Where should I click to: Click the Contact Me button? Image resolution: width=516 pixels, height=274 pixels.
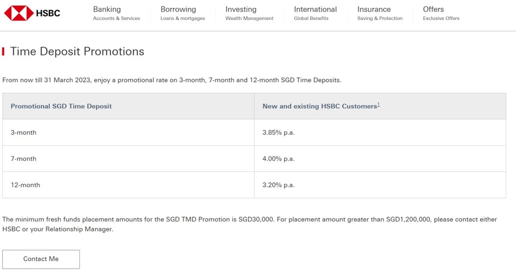[41, 259]
